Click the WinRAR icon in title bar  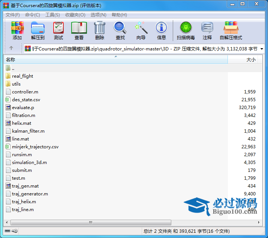(x=6, y=6)
